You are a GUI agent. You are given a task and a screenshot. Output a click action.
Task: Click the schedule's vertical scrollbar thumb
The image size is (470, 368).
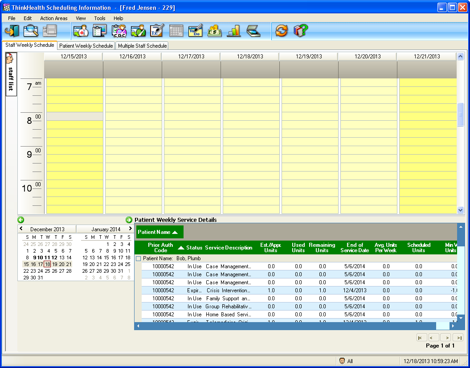pos(460,114)
